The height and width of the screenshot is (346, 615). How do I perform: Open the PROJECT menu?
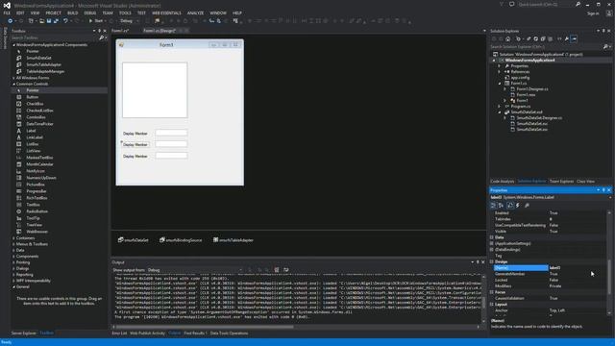(x=54, y=12)
